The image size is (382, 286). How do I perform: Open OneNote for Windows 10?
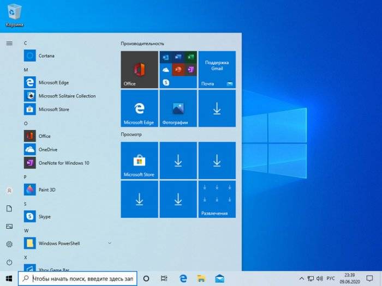point(63,163)
